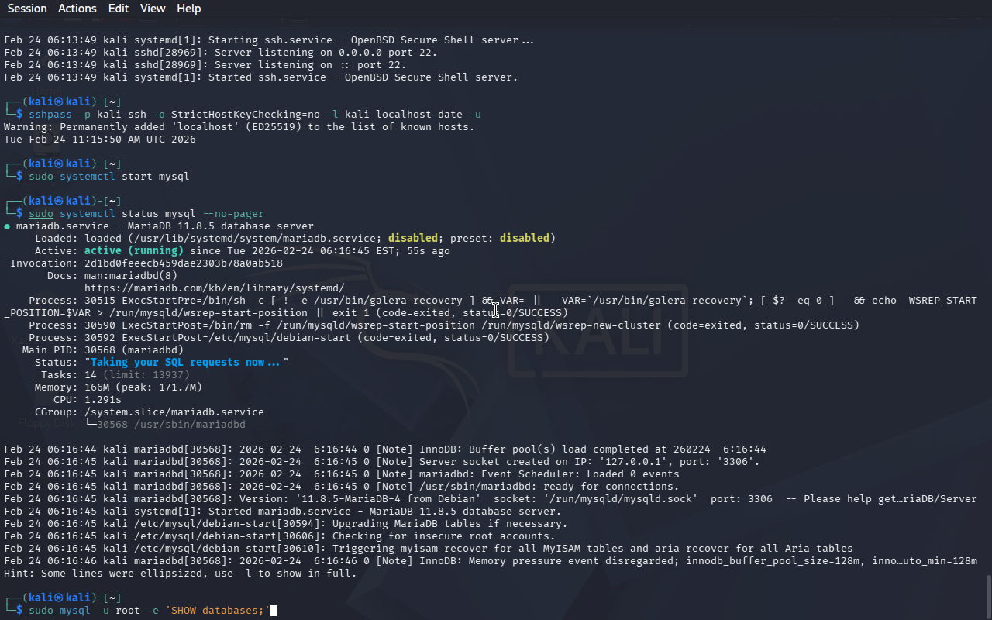The image size is (992, 620).
Task: Click the 'Taking your SQL requests now' status
Action: (x=186, y=363)
